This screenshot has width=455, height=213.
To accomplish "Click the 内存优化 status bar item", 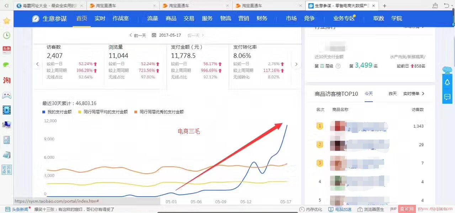I will point(311,209).
